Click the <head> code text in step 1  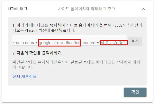click(x=31, y=31)
